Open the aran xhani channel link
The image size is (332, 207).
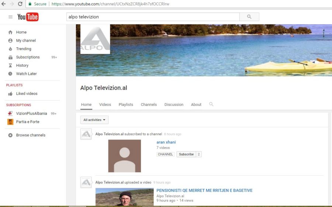tap(166, 142)
